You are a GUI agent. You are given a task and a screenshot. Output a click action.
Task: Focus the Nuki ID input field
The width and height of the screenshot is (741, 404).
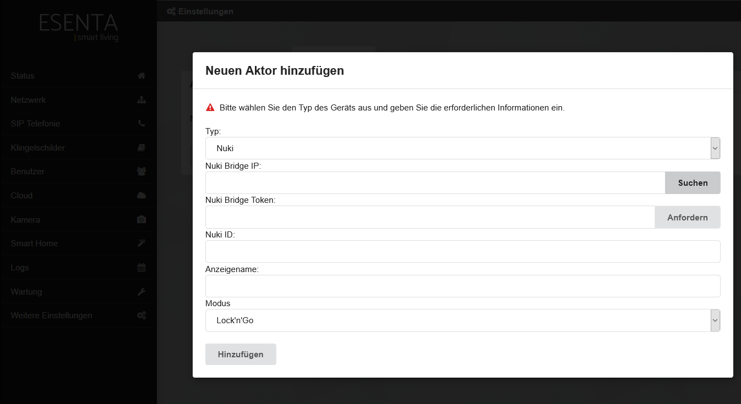463,252
